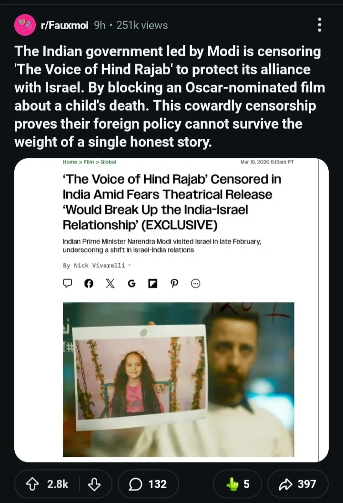Screen dimensions: 343x503
Task: Open the Film breadcrumb section
Action: [x=89, y=162]
